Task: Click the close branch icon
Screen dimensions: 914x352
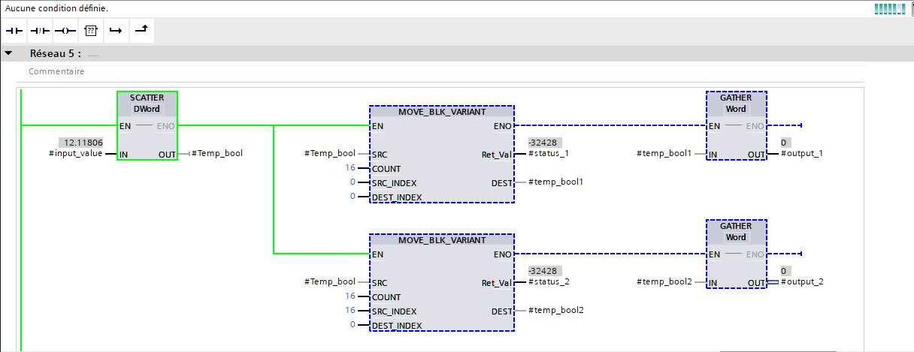Action: click(x=141, y=31)
